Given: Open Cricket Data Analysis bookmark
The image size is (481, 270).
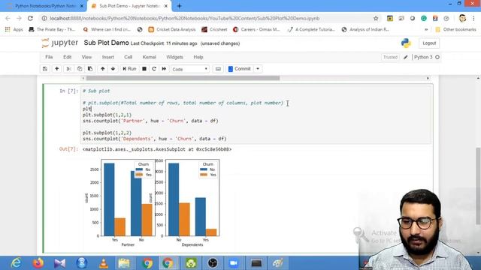Looking at the screenshot, I should (172, 29).
